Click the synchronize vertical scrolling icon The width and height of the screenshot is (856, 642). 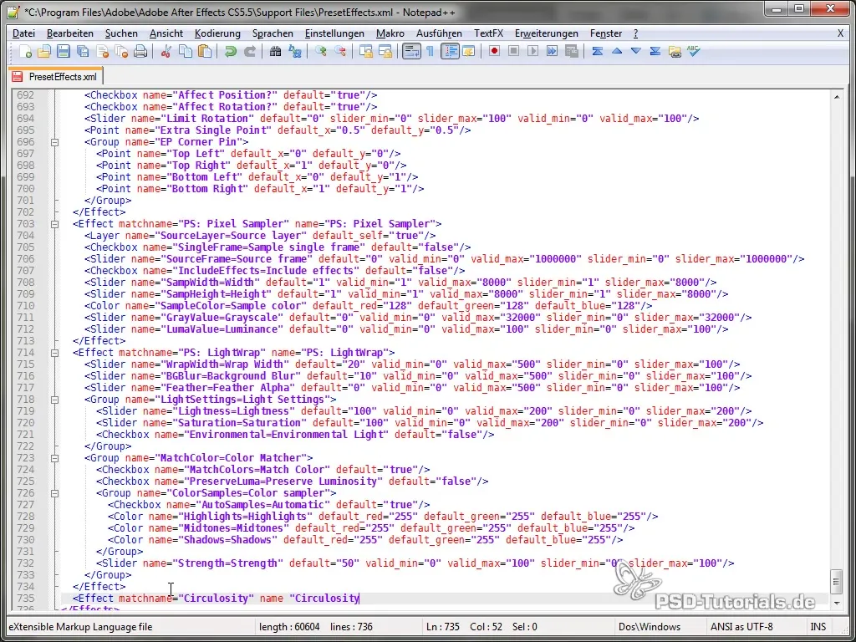tap(366, 52)
